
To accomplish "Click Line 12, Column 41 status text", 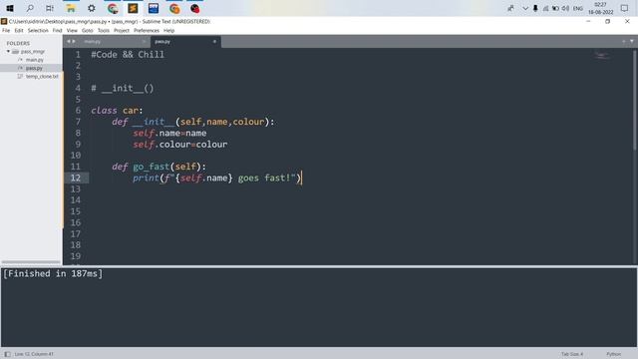I will 34,354.
